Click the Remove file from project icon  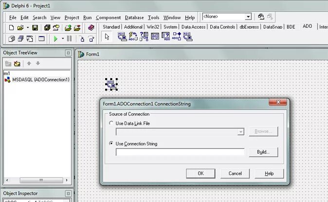point(77,28)
